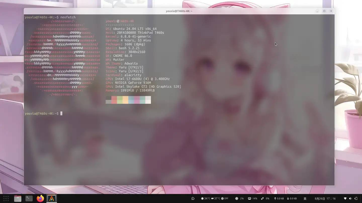Click the 'WM Theme: Adwaita' line
This screenshot has width=362, height=203.
122,63
